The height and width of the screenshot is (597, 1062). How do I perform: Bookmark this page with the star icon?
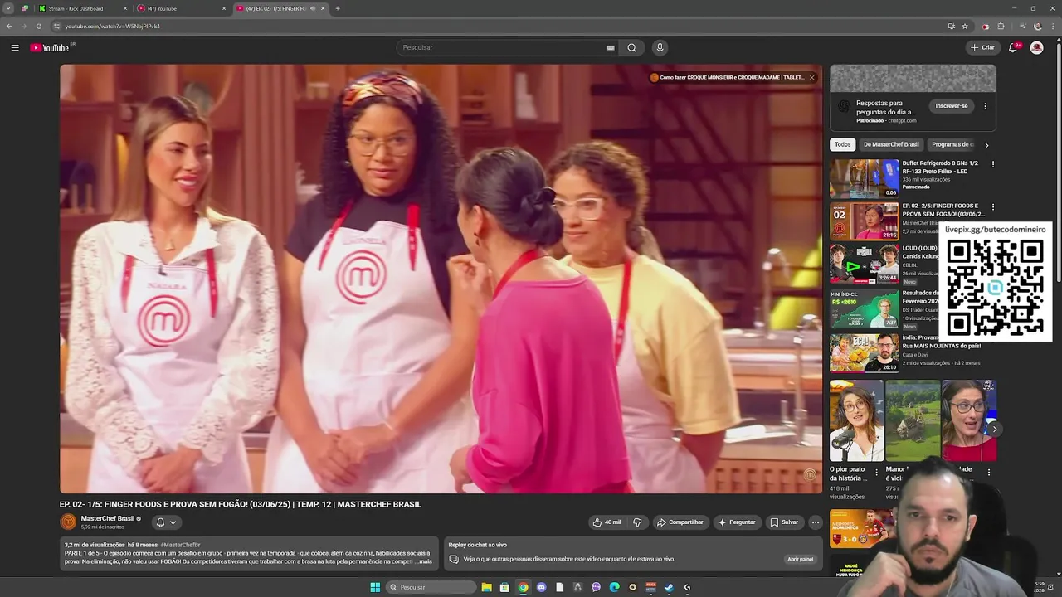(x=965, y=26)
